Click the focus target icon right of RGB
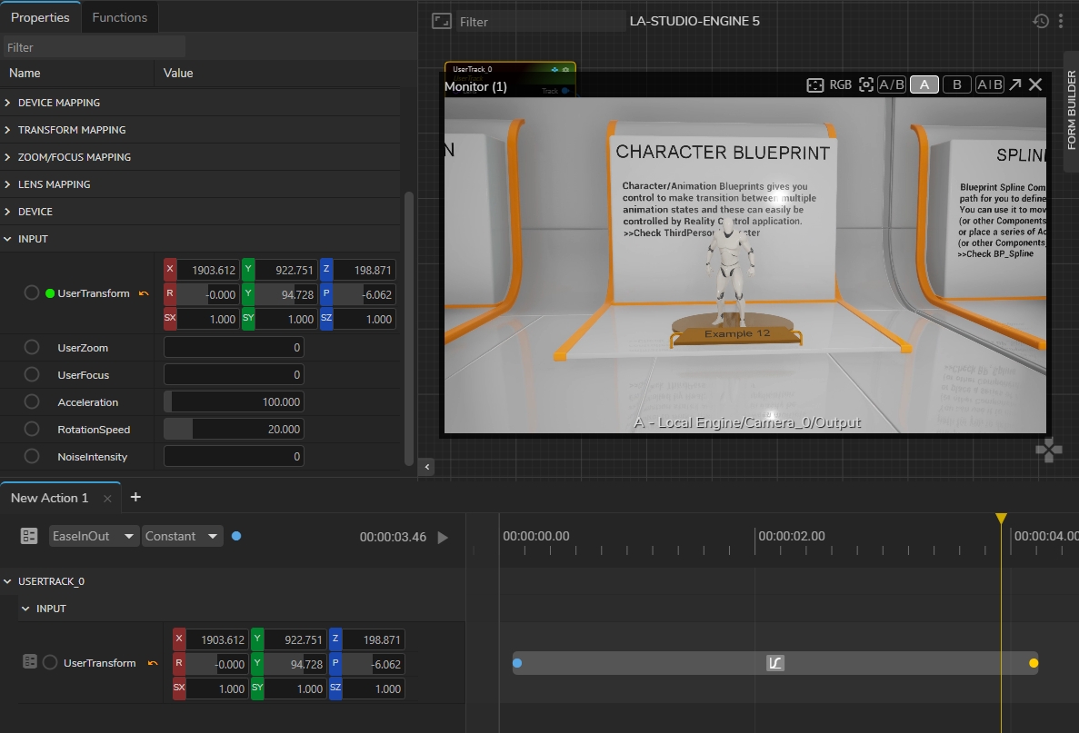The image size is (1079, 733). (866, 84)
